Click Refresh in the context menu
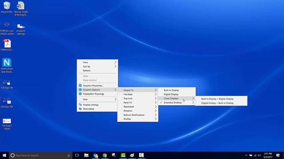 pos(98,71)
